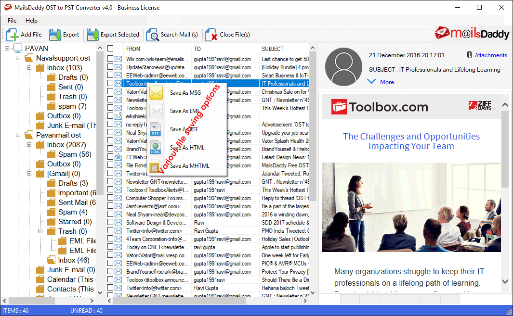Check the box for Computer Shopper Forums email
513x316 pixels.
click(110, 198)
